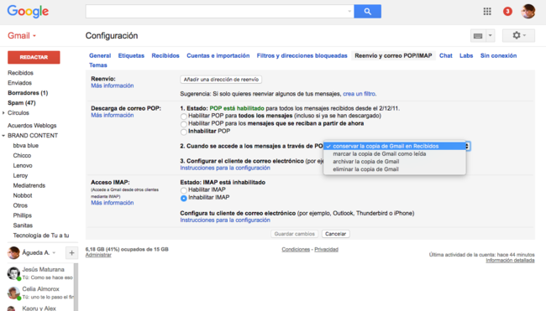Open Más información under Acceso IMAP
This screenshot has height=311, width=546.
112,203
